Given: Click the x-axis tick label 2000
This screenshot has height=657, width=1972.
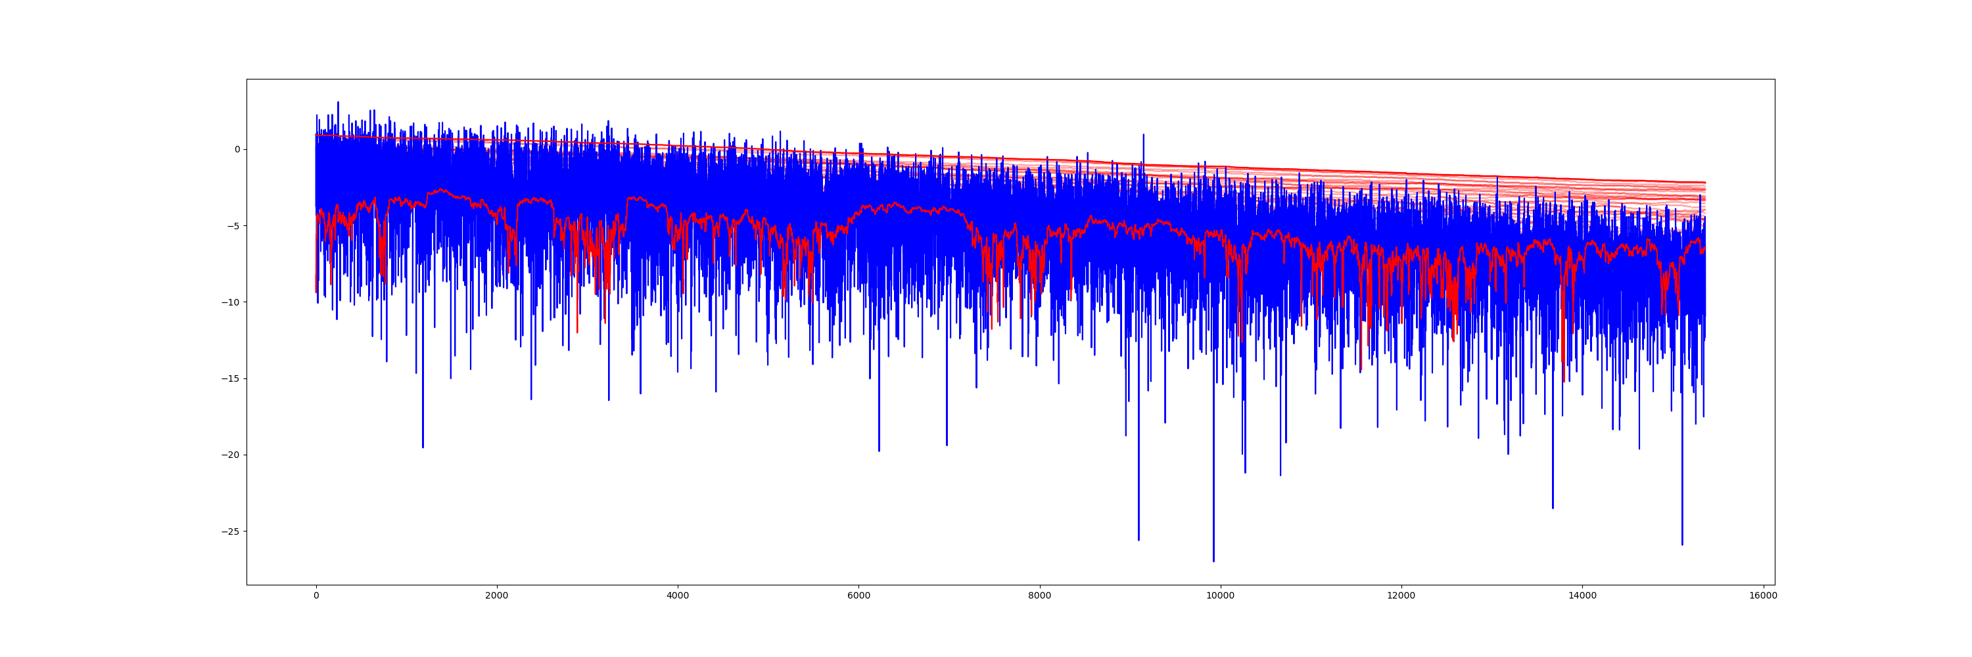Looking at the screenshot, I should point(497,596).
